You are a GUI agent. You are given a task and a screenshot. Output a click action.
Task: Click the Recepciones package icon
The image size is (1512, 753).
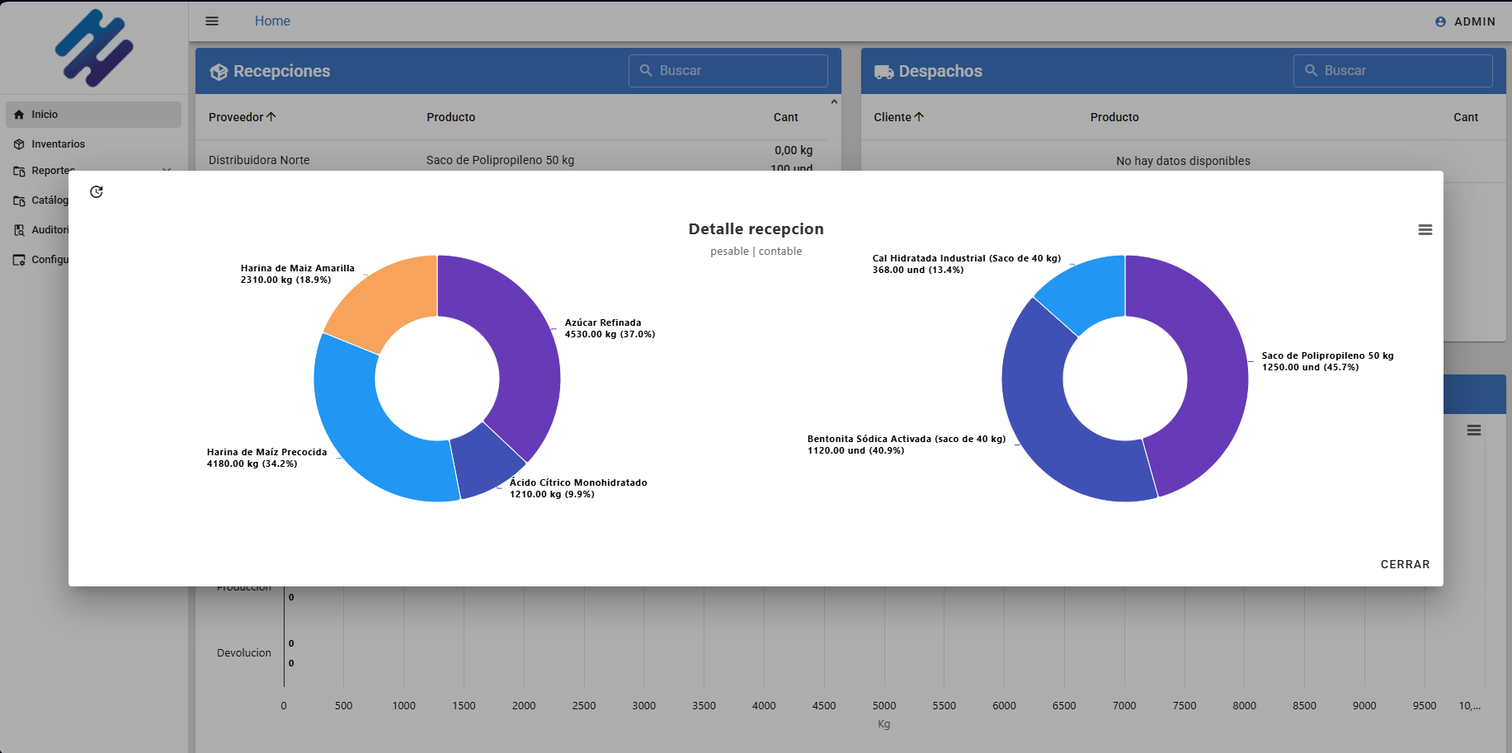point(219,72)
